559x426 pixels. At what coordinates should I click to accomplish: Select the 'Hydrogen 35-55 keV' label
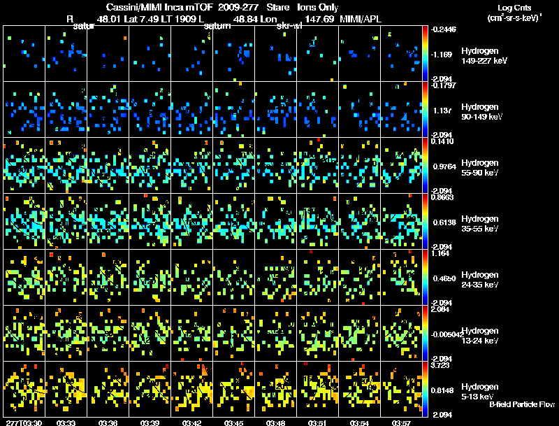point(480,224)
